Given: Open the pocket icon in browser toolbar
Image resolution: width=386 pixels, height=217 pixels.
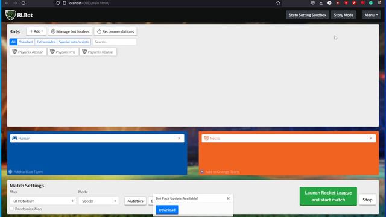Looking at the screenshot, I should 313,3.
